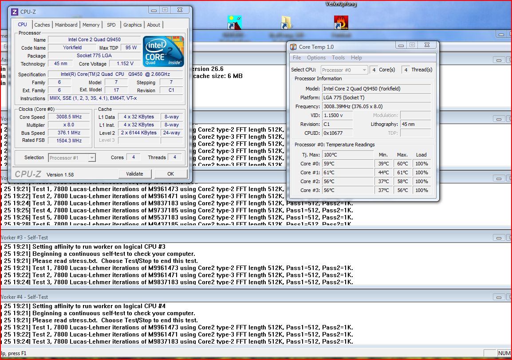Viewport: 512px width, 360px height.
Task: Open the desktop folder shortcut icon
Action: click(x=286, y=23)
